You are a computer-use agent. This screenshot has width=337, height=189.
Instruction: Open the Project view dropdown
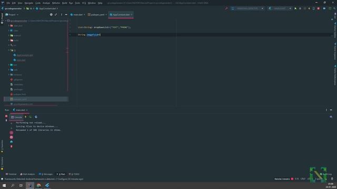pos(12,15)
